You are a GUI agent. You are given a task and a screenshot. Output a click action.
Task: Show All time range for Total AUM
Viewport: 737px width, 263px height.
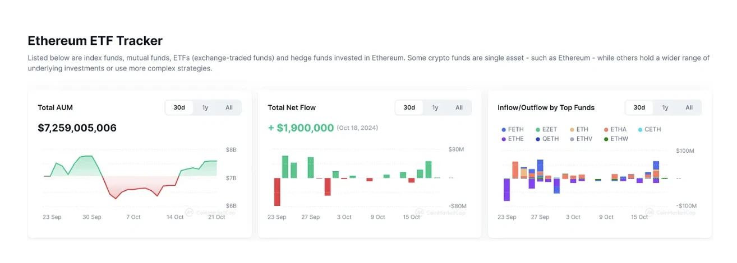click(229, 107)
